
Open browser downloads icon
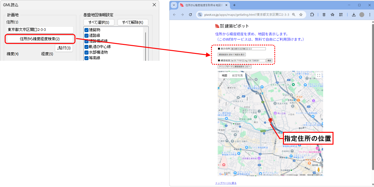[x=354, y=15]
